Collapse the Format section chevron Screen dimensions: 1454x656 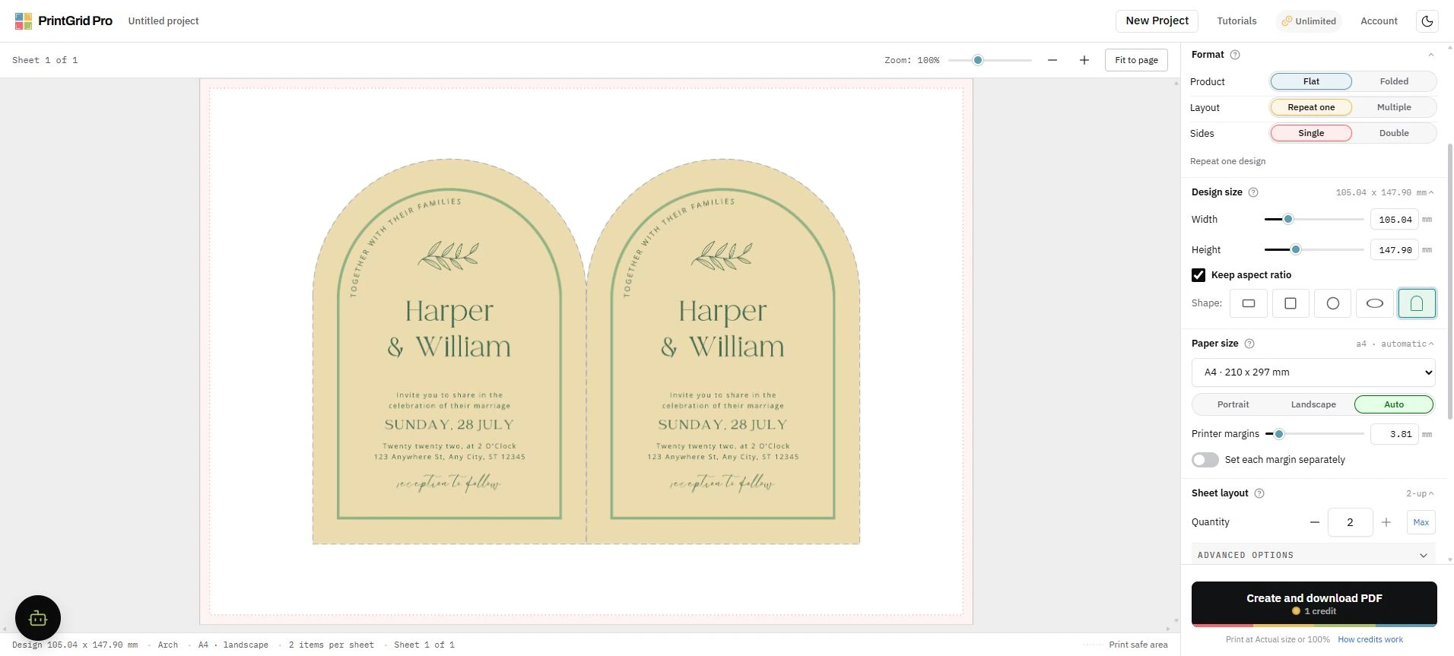point(1430,55)
